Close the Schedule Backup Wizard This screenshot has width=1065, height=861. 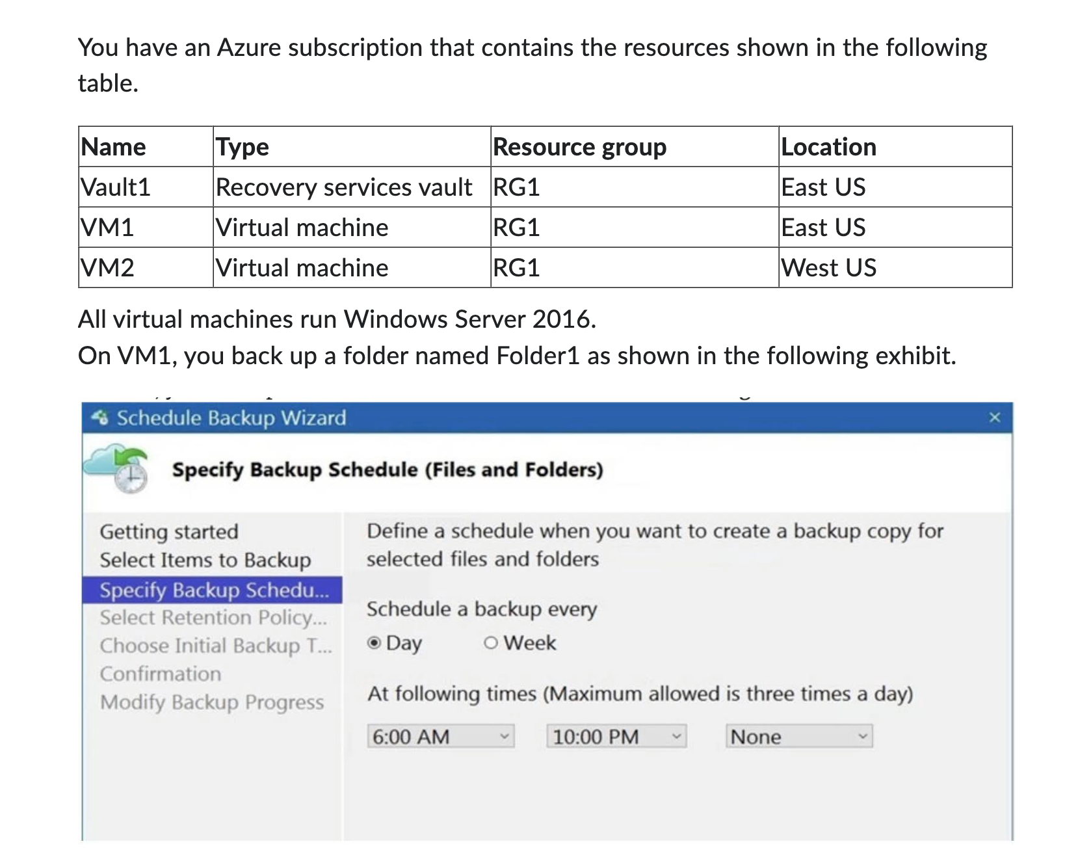995,417
